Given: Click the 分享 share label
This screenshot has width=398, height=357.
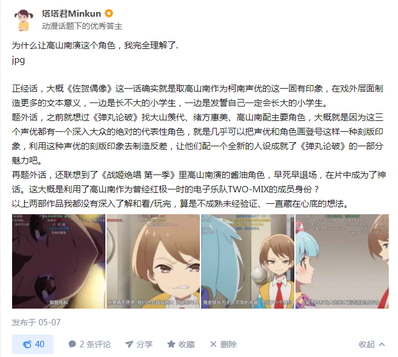Looking at the screenshot, I should pos(145,344).
